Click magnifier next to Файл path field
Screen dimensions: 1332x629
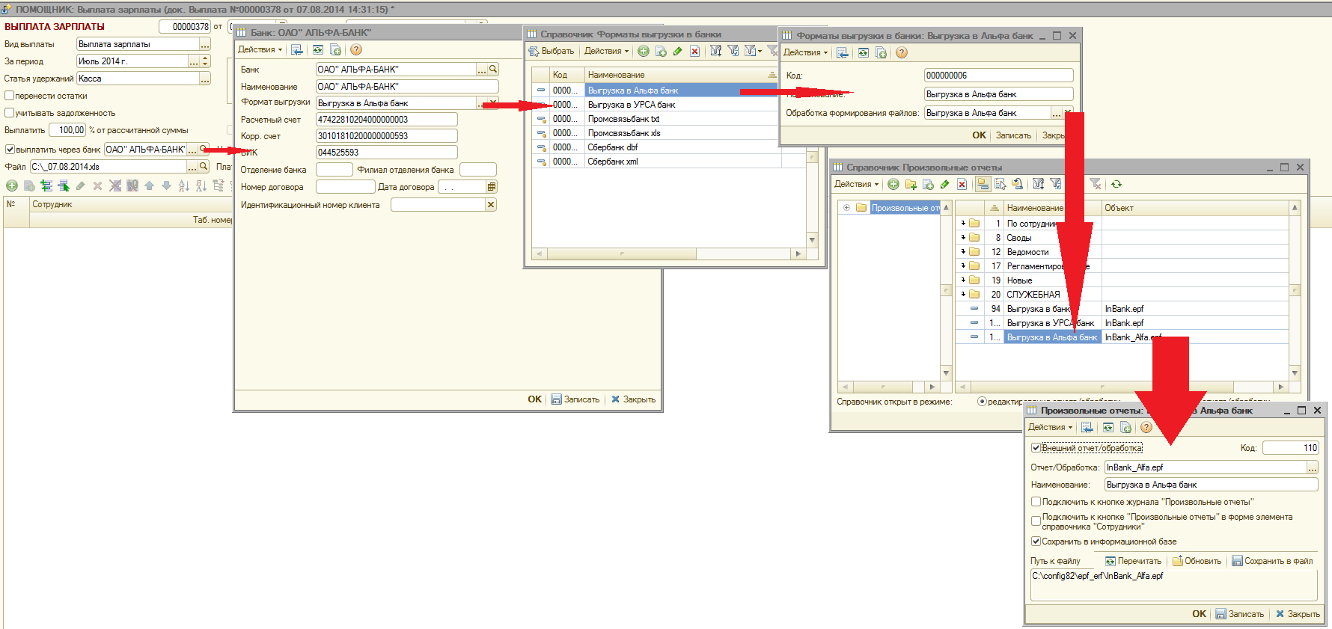(x=204, y=166)
